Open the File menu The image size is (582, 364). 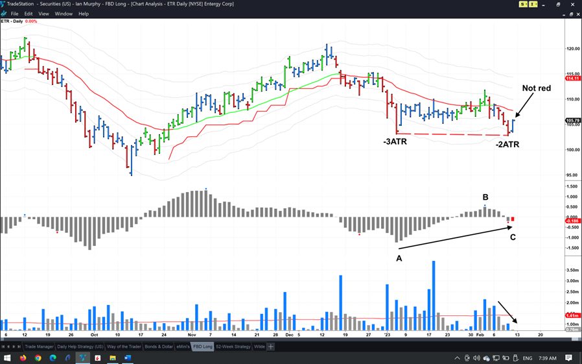click(x=14, y=14)
